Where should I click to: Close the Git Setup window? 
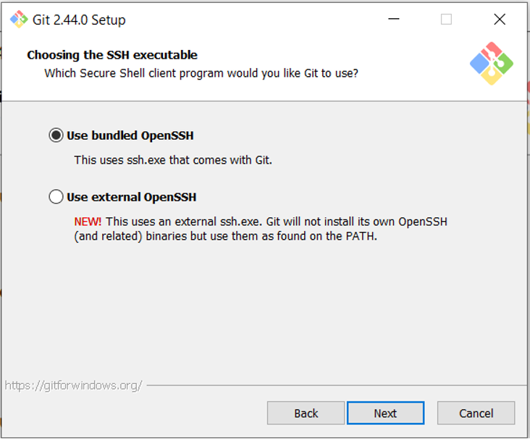[500, 20]
